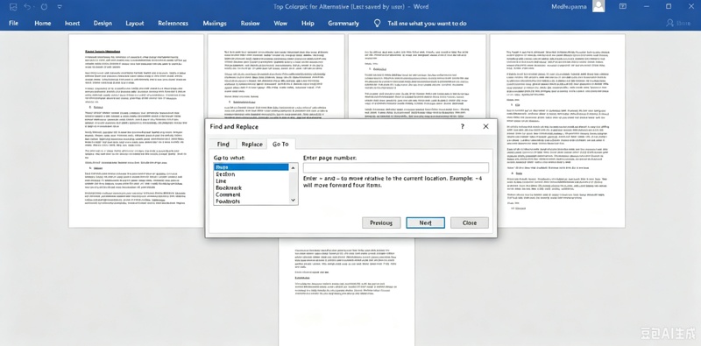Switch to the Replace tab in dialog
The width and height of the screenshot is (701, 346).
point(251,144)
